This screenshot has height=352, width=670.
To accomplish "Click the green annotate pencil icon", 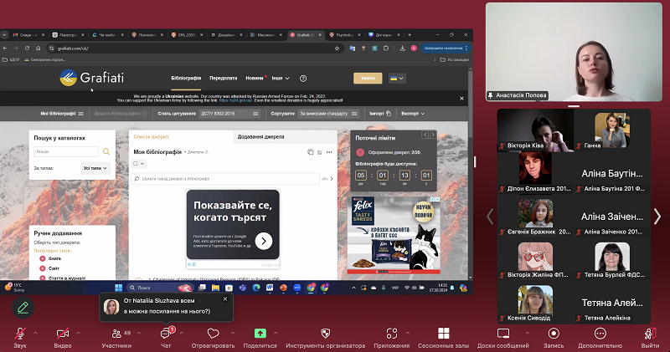I will [23, 307].
